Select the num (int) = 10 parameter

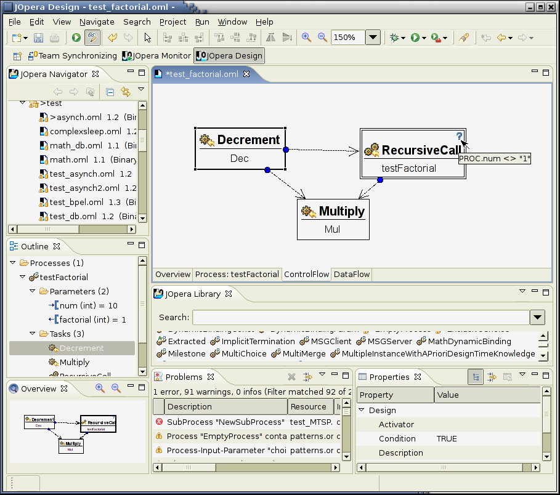[83, 305]
